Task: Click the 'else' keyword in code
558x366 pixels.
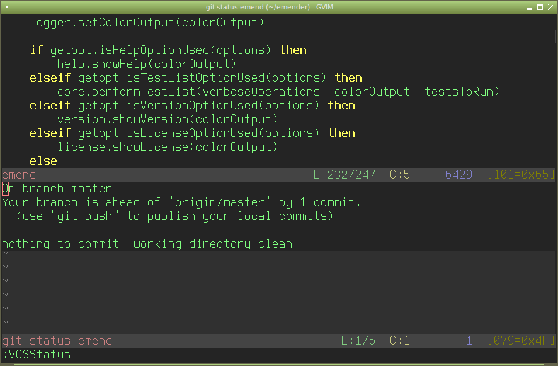Action: [43, 161]
